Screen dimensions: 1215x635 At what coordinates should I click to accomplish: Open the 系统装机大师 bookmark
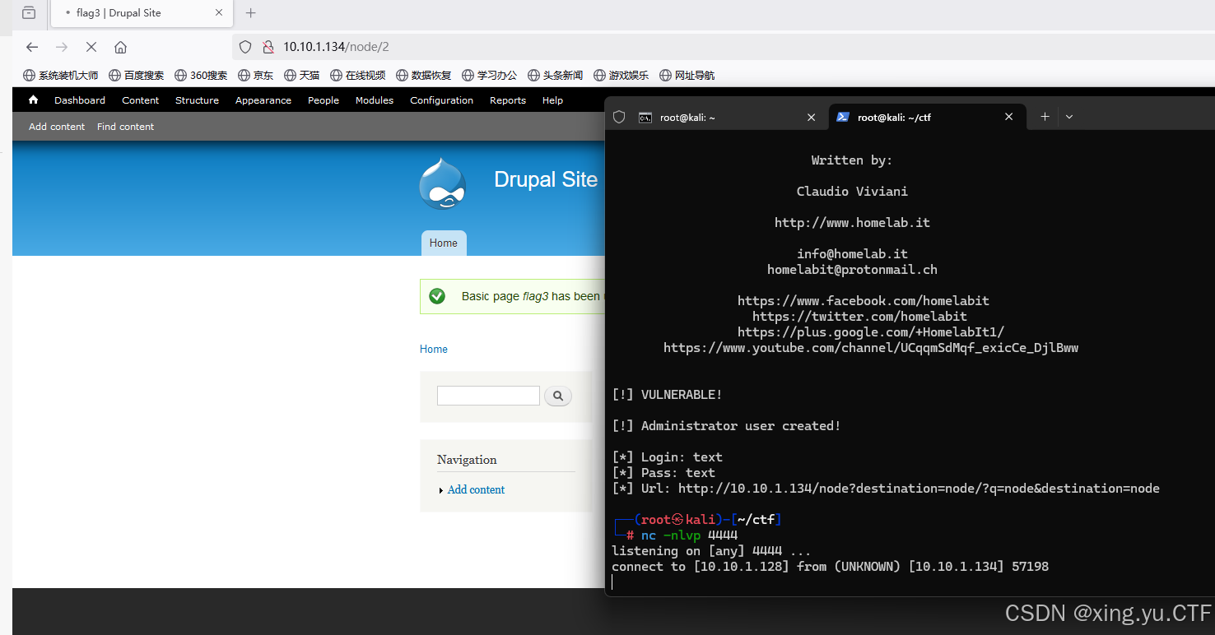(x=61, y=75)
